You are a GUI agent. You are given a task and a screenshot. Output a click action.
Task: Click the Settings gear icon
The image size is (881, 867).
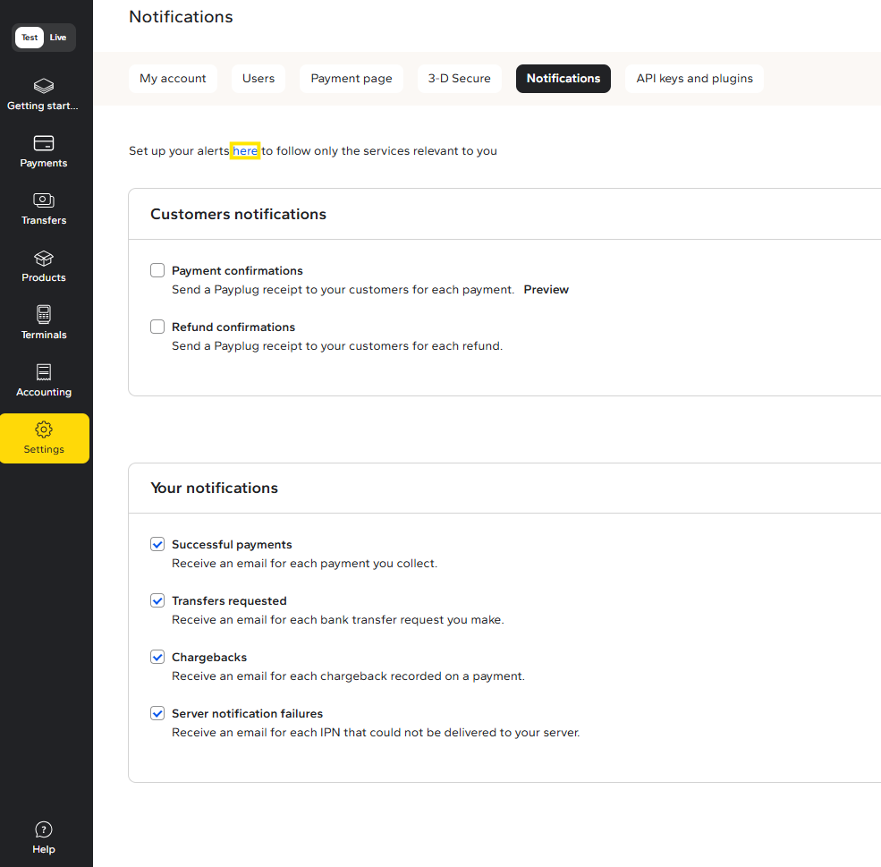(43, 429)
